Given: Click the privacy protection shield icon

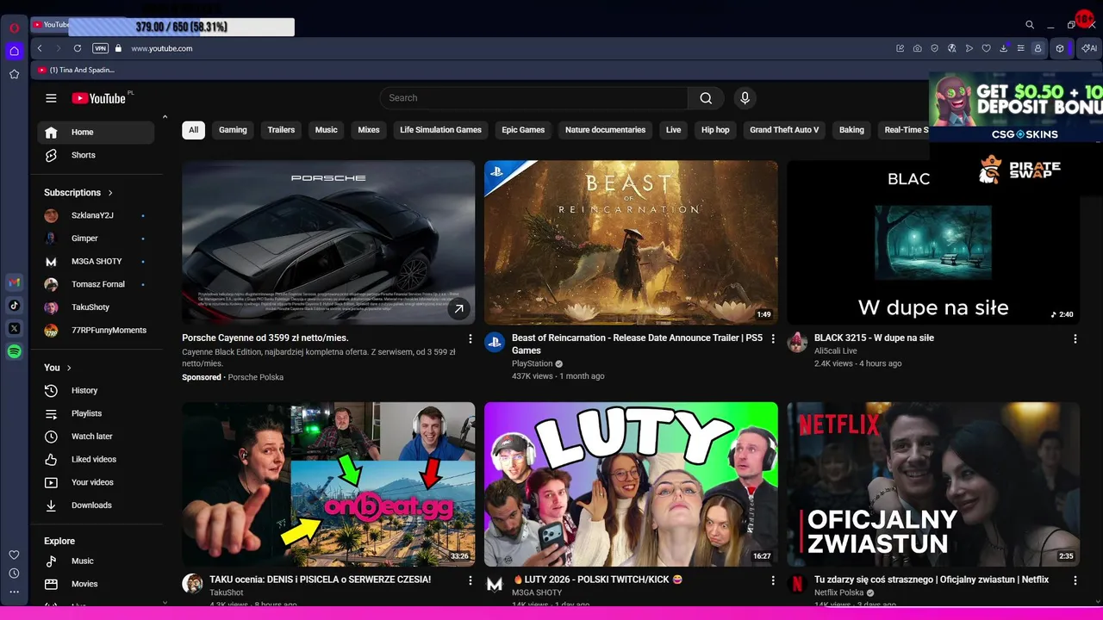Looking at the screenshot, I should point(934,48).
